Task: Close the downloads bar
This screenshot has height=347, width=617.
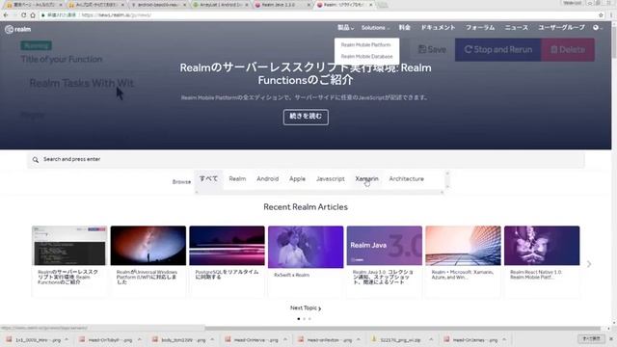Action: pos(611,338)
